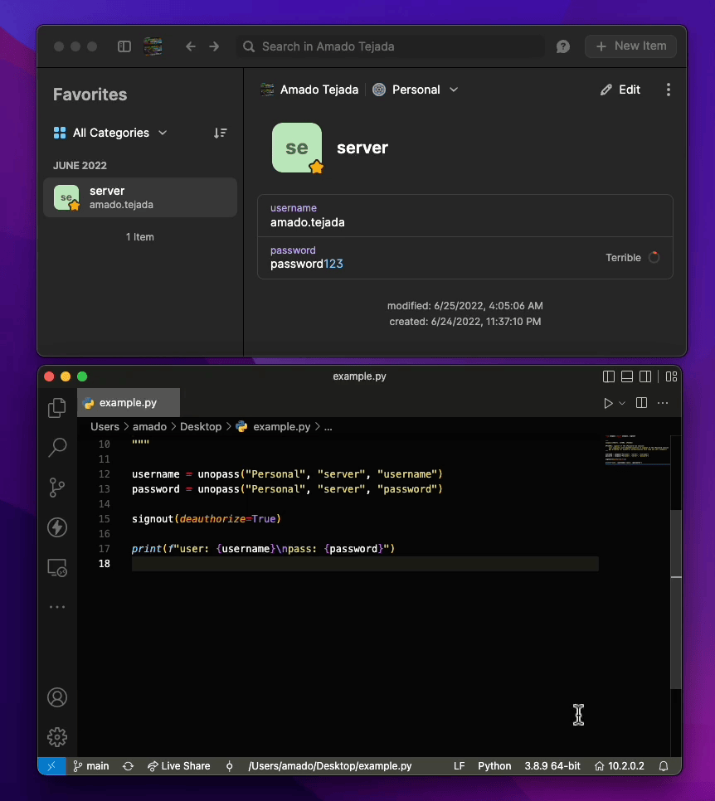
Task: Click Users in the breadcrumb path
Action: click(x=105, y=426)
